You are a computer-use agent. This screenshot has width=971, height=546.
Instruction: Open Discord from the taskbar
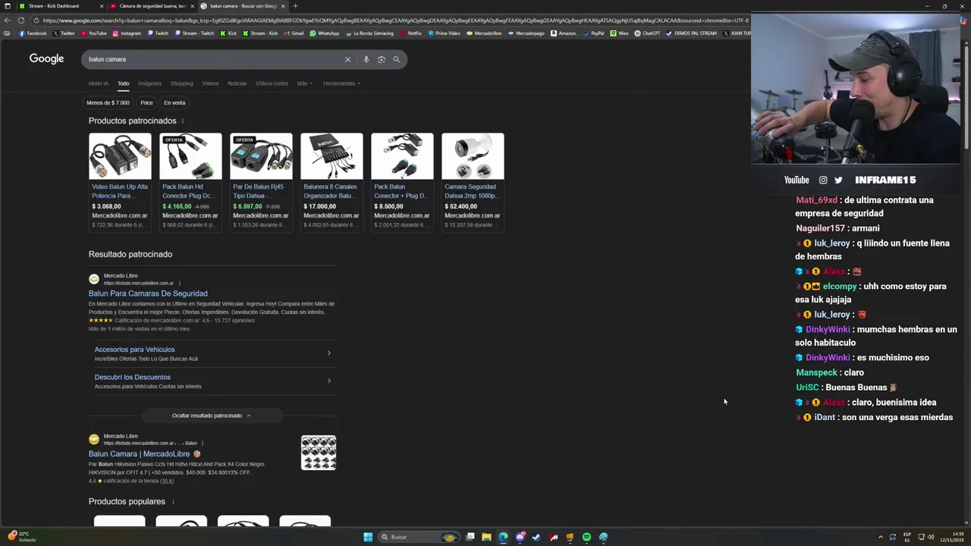click(x=520, y=537)
